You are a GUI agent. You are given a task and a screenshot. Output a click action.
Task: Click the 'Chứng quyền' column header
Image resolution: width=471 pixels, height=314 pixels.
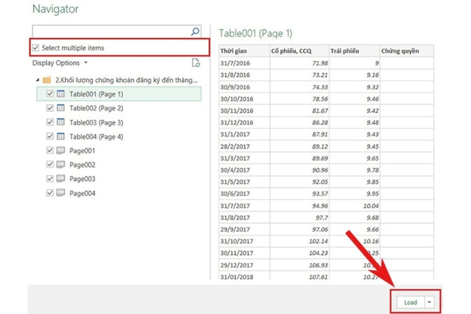coord(407,51)
